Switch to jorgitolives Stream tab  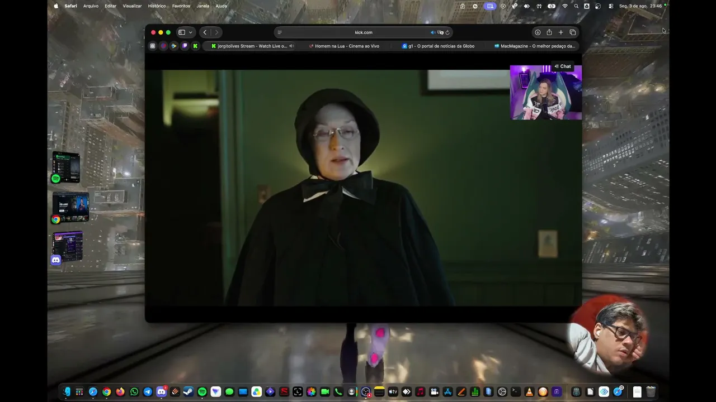point(253,46)
